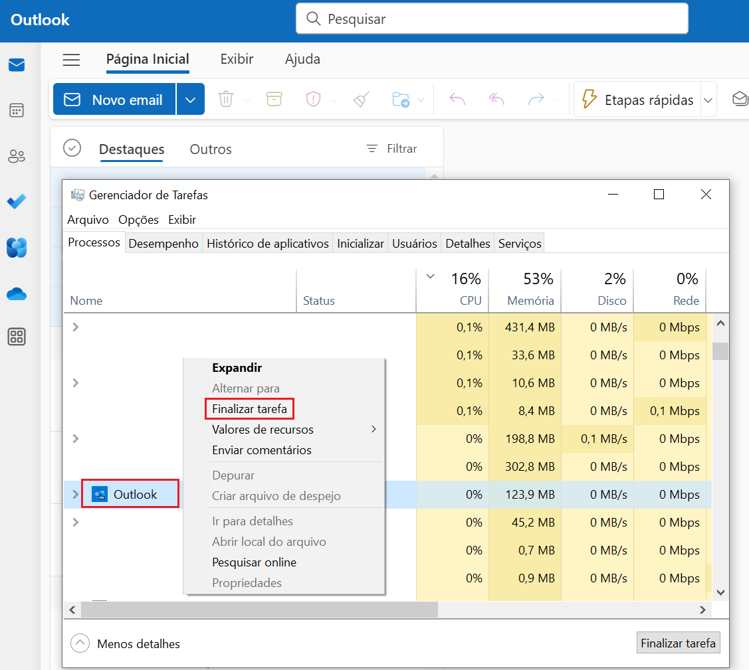Click the Report shield icon
Image resolution: width=749 pixels, height=670 pixels.
coord(313,99)
